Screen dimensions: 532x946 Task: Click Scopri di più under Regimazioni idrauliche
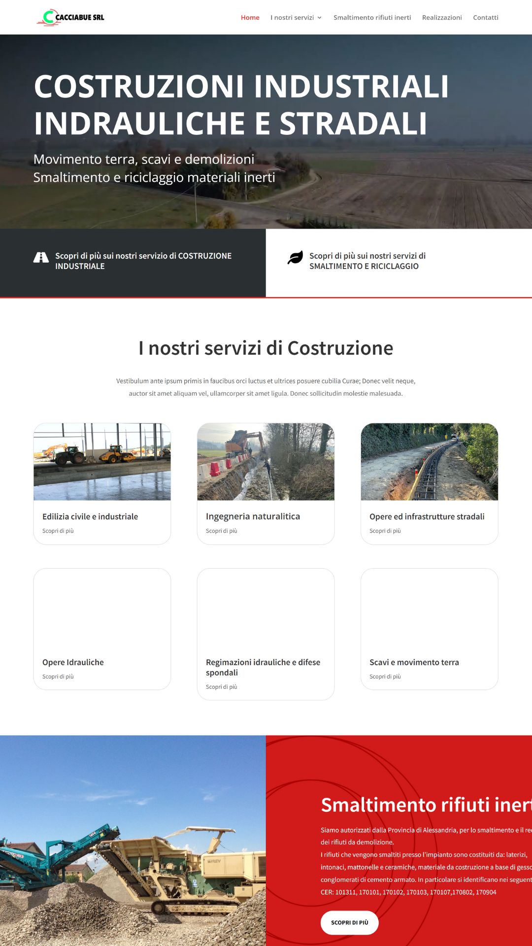coord(222,687)
